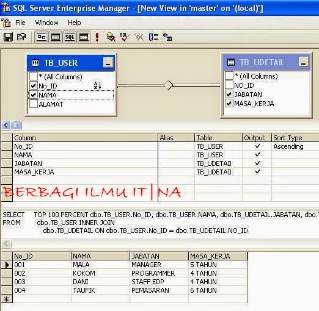The image size is (319, 311).
Task: Check All Columns in TB_USER
Action: pos(34,76)
